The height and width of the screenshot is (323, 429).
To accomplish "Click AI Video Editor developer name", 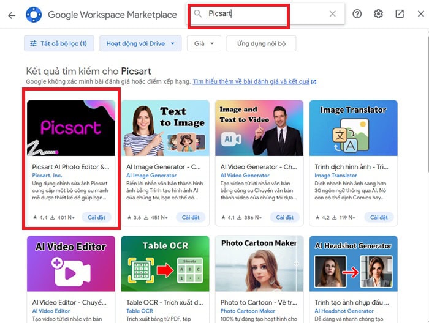I will (51, 311).
